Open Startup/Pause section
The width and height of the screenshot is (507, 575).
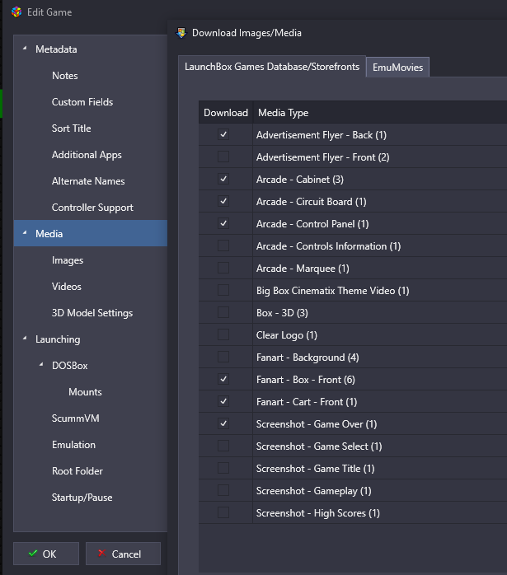pyautogui.click(x=82, y=498)
